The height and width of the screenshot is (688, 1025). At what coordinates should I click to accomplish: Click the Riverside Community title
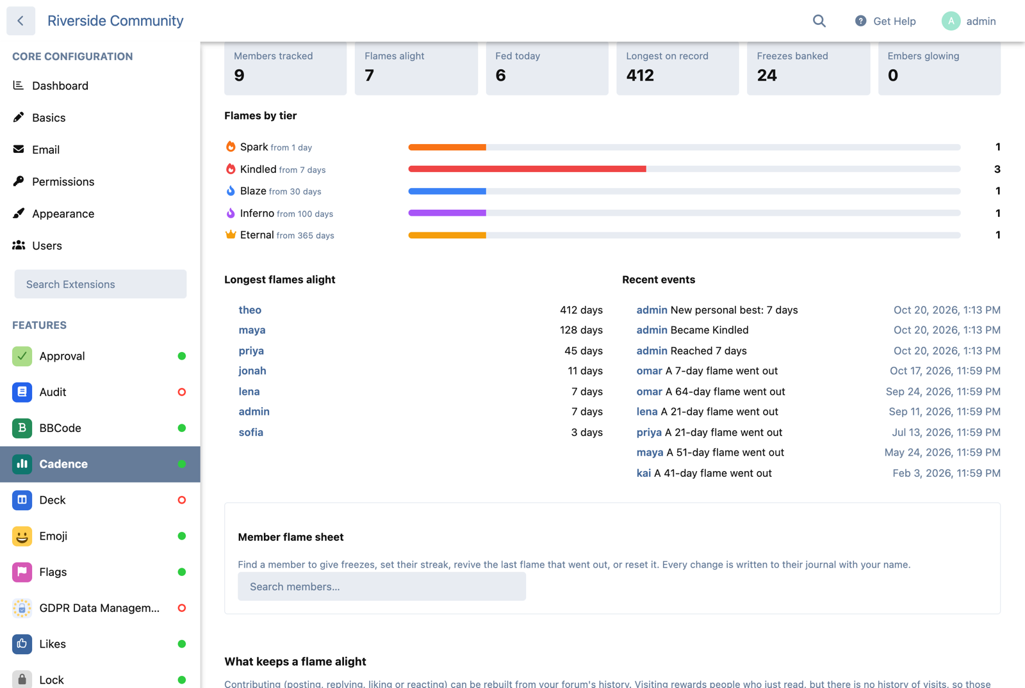click(x=115, y=20)
